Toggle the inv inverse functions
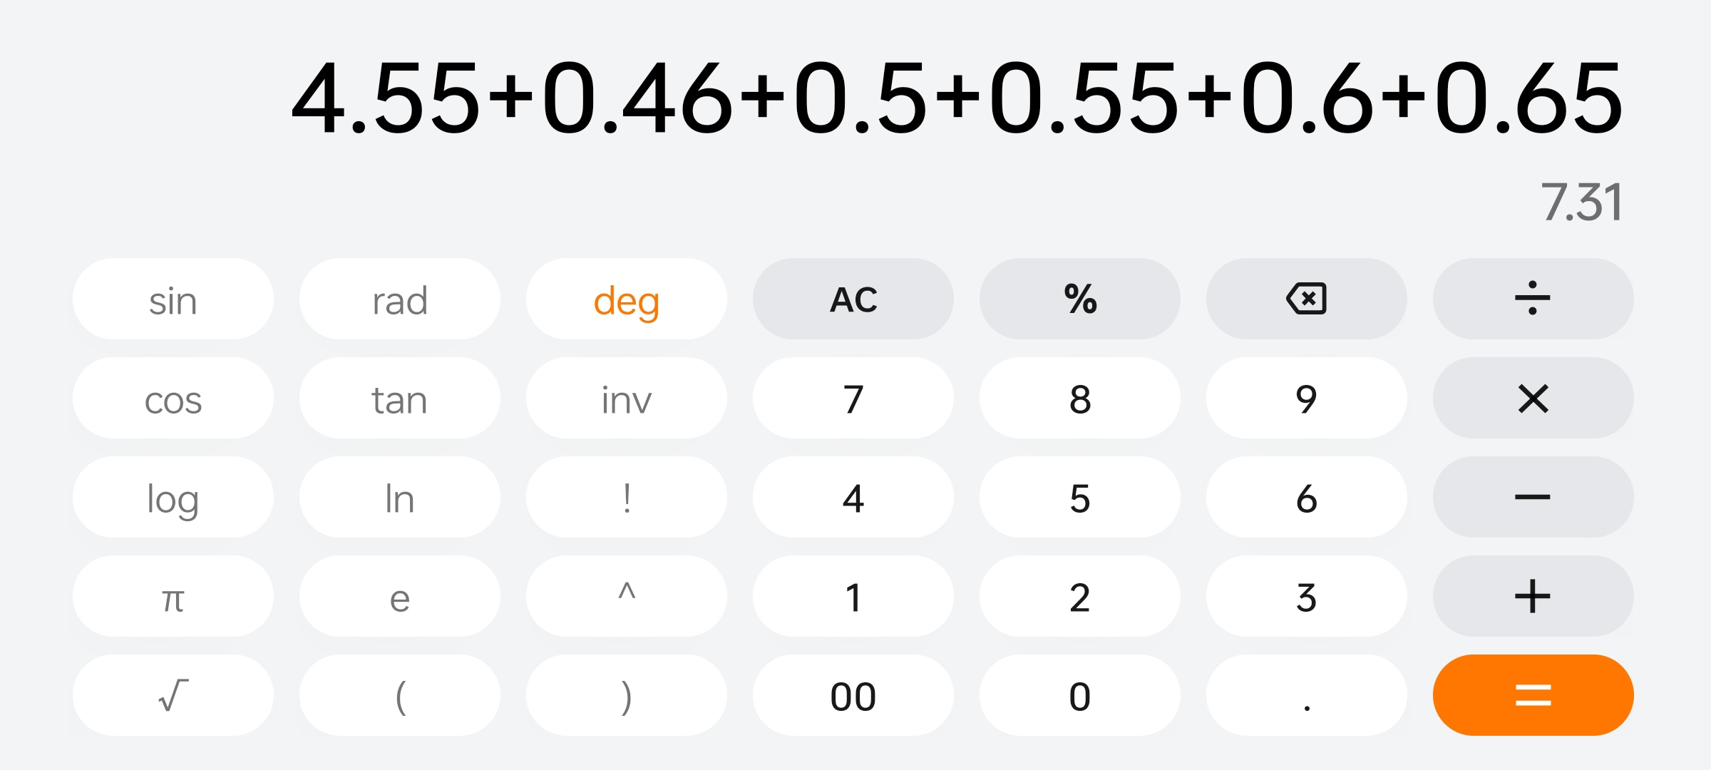Image resolution: width=1711 pixels, height=770 pixels. click(627, 398)
